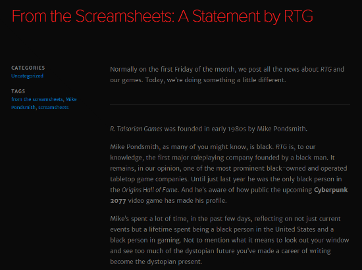Viewport: 362px width, 270px height.
Task: Click the sentence 'Mike Pondsmith, as many of you'
Action: tap(192, 146)
